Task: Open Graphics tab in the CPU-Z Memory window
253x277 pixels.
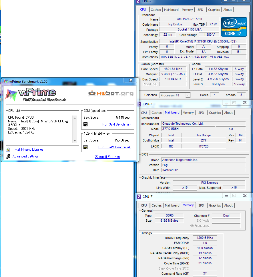Action: [215, 205]
